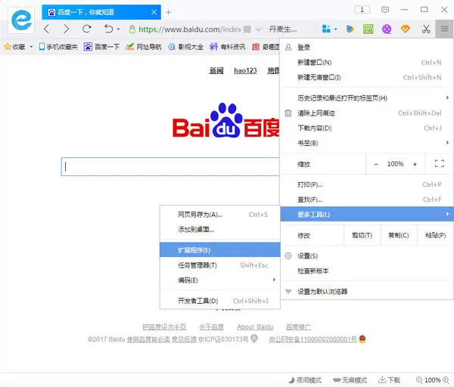The image size is (454, 387).
Task: Click the favorites star icon
Action: pos(8,46)
